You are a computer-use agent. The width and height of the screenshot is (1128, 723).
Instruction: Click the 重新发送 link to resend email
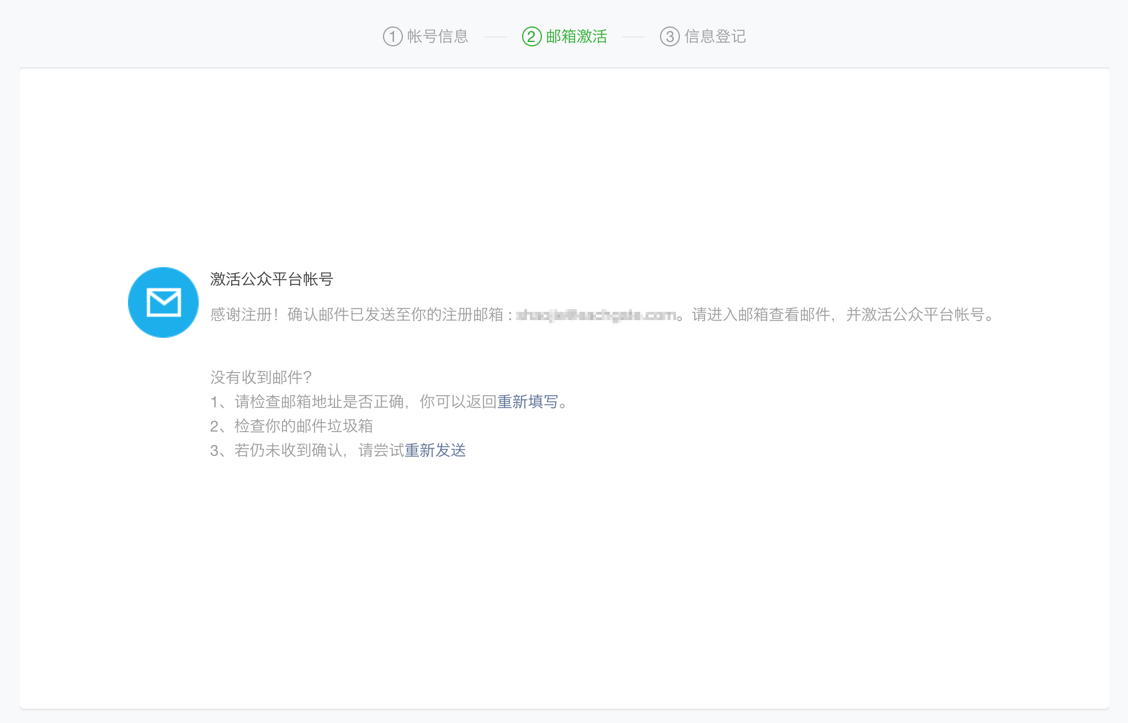[435, 450]
